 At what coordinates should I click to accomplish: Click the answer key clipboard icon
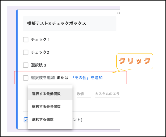(x=26, y=120)
